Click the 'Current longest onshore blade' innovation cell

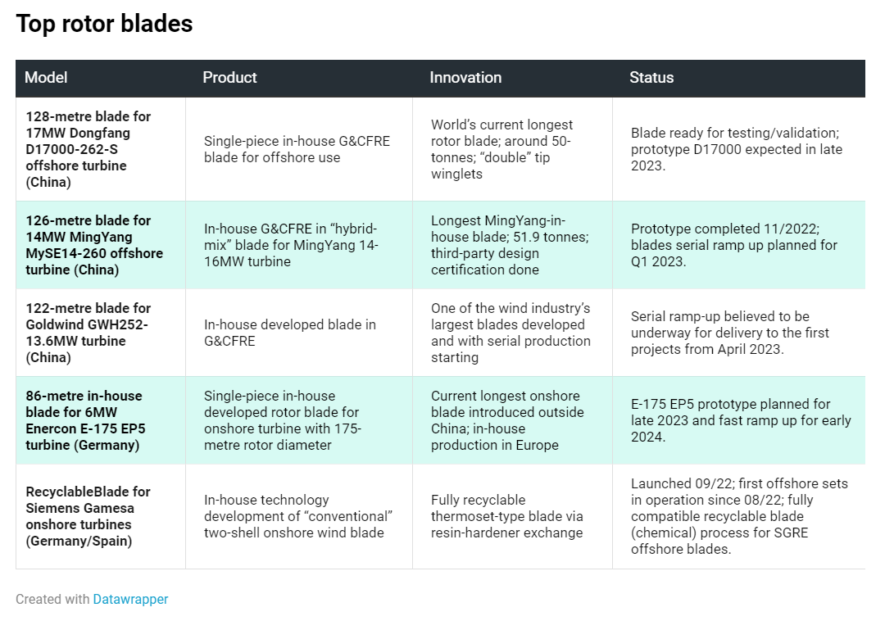507,420
